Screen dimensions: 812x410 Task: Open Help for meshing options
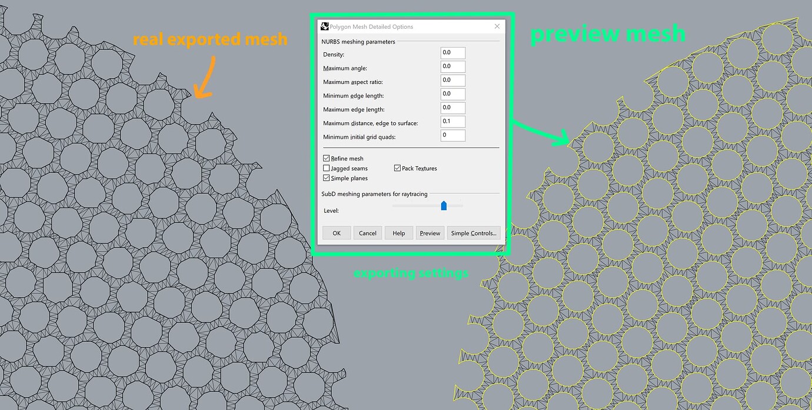point(398,233)
